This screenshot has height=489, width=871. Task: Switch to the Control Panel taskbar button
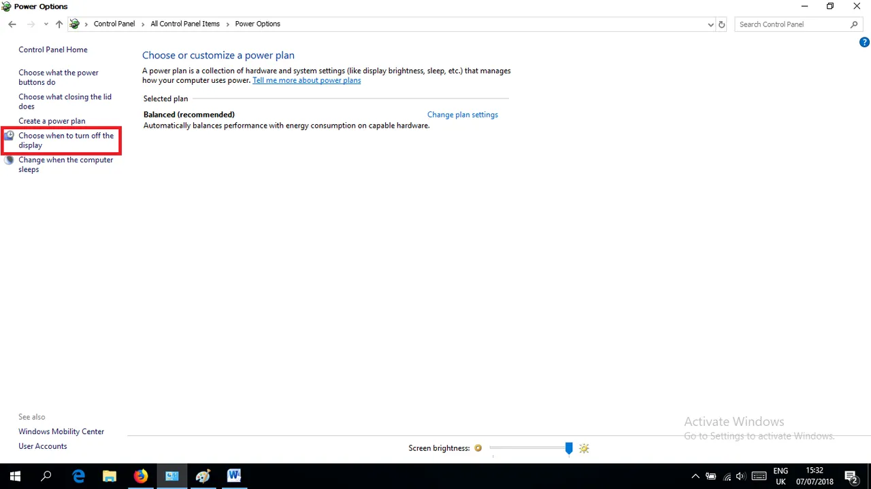pos(171,476)
